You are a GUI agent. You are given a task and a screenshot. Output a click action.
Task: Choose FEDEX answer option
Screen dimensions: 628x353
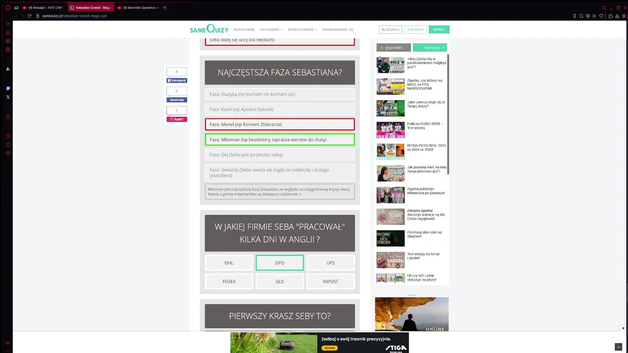tap(229, 281)
